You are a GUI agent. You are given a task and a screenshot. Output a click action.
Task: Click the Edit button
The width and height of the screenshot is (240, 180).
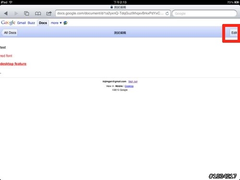click(234, 33)
